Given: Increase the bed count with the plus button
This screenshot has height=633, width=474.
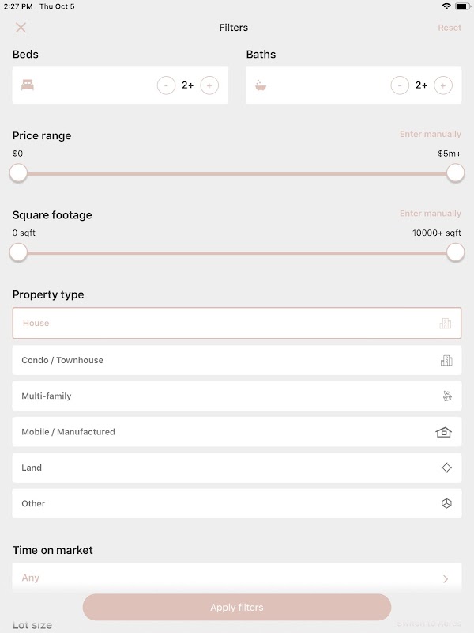Looking at the screenshot, I should pos(209,85).
